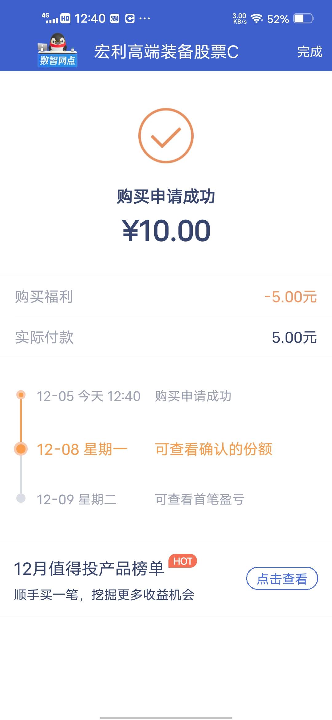Tap the orange success checkmark circle

point(166,136)
